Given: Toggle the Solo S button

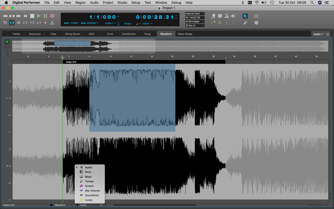Looking at the screenshot, I should 220,23.
